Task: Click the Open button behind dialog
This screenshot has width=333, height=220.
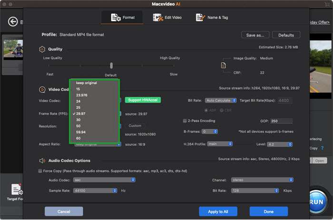Action: click(x=319, y=161)
